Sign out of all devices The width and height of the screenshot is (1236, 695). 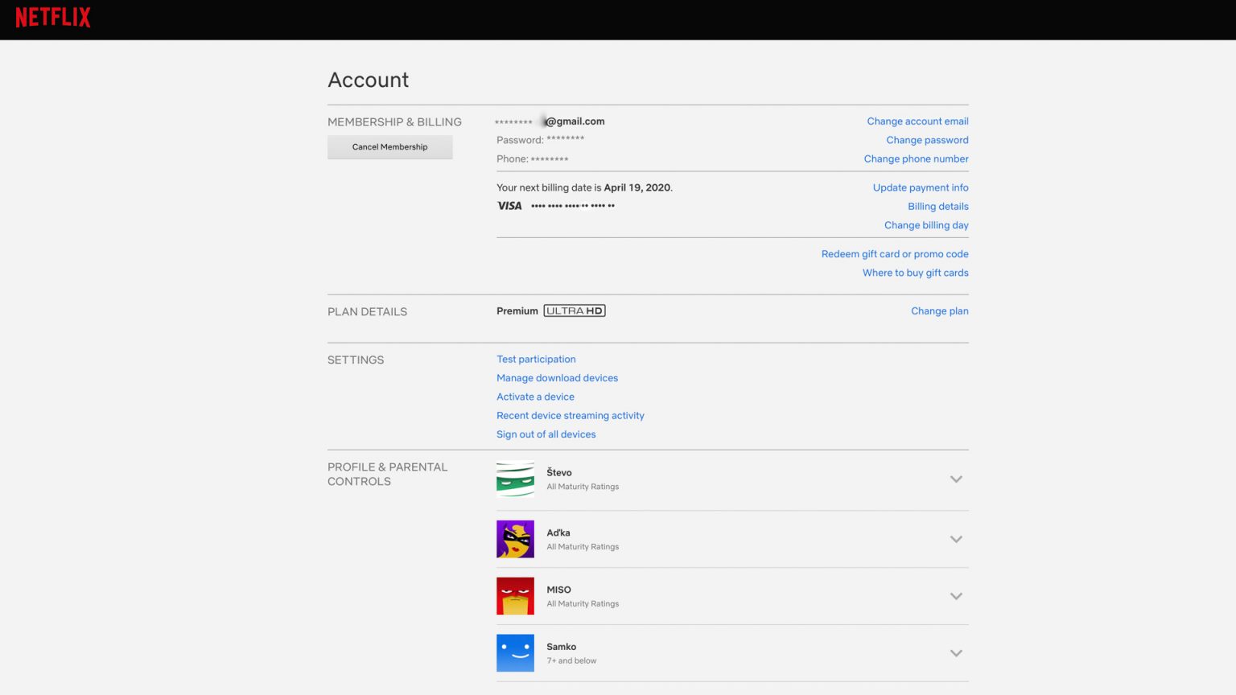pos(546,434)
